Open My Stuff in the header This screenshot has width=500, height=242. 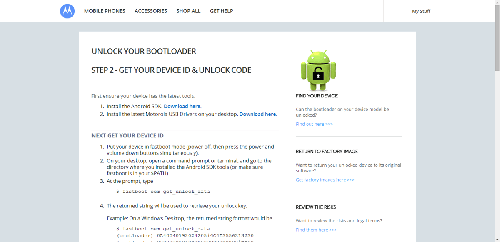point(421,11)
